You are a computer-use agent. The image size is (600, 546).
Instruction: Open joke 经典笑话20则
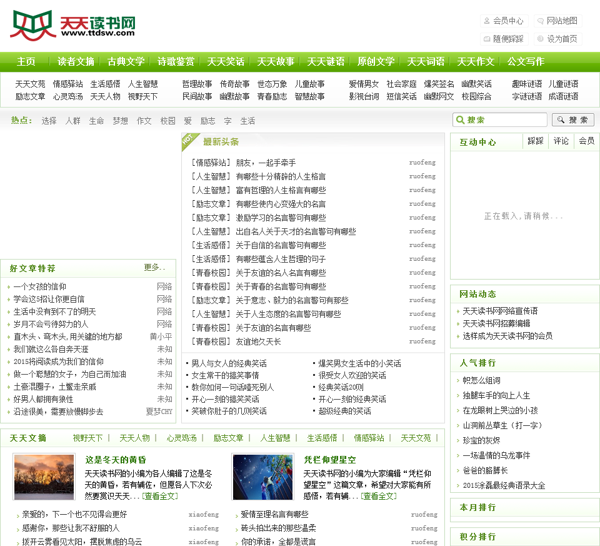pos(341,388)
